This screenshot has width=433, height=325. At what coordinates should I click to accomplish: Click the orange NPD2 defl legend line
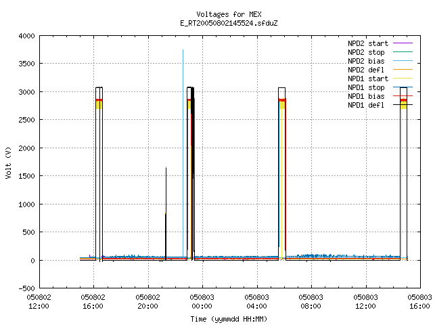point(403,69)
